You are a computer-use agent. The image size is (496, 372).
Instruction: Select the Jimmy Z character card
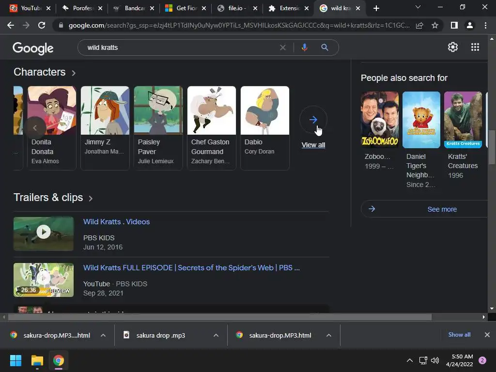105,128
